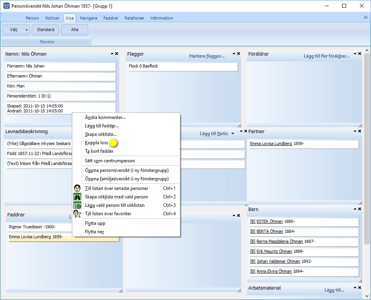This screenshot has width=371, height=300.
Task: Collapse the Föräldrar panel
Action: click(x=355, y=54)
